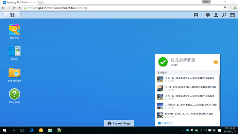Viewport: 238px width, 134px height.
Task: Open the browser hamburger menu
Action: pyautogui.click(x=235, y=8)
